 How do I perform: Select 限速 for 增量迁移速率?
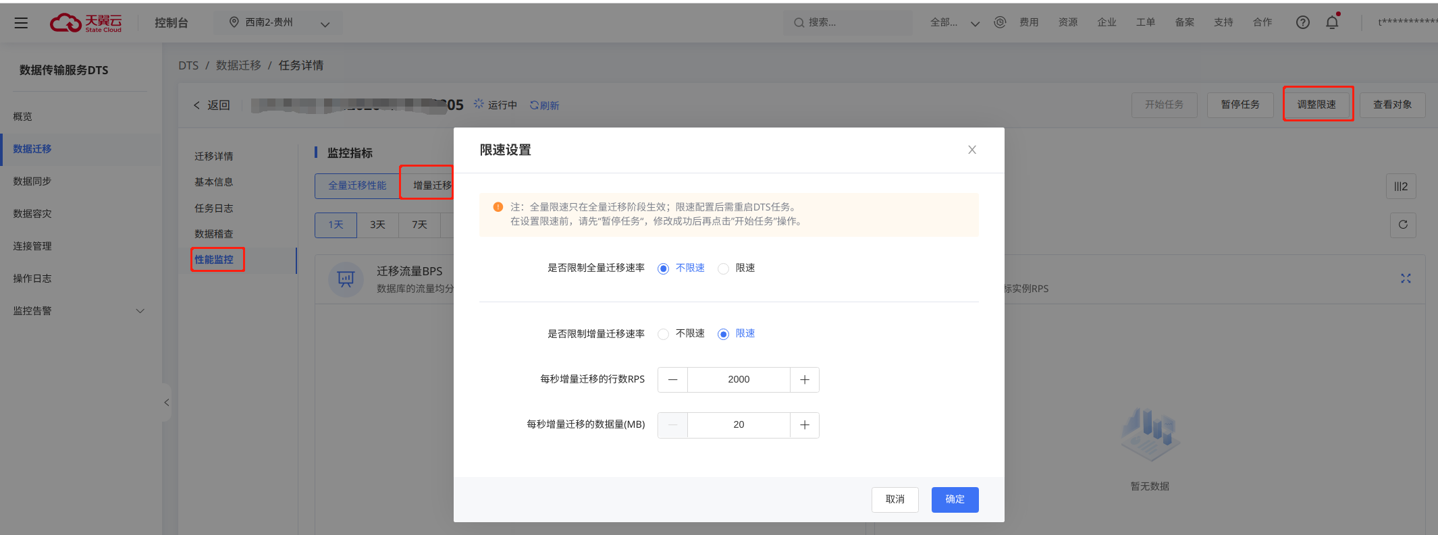click(737, 334)
